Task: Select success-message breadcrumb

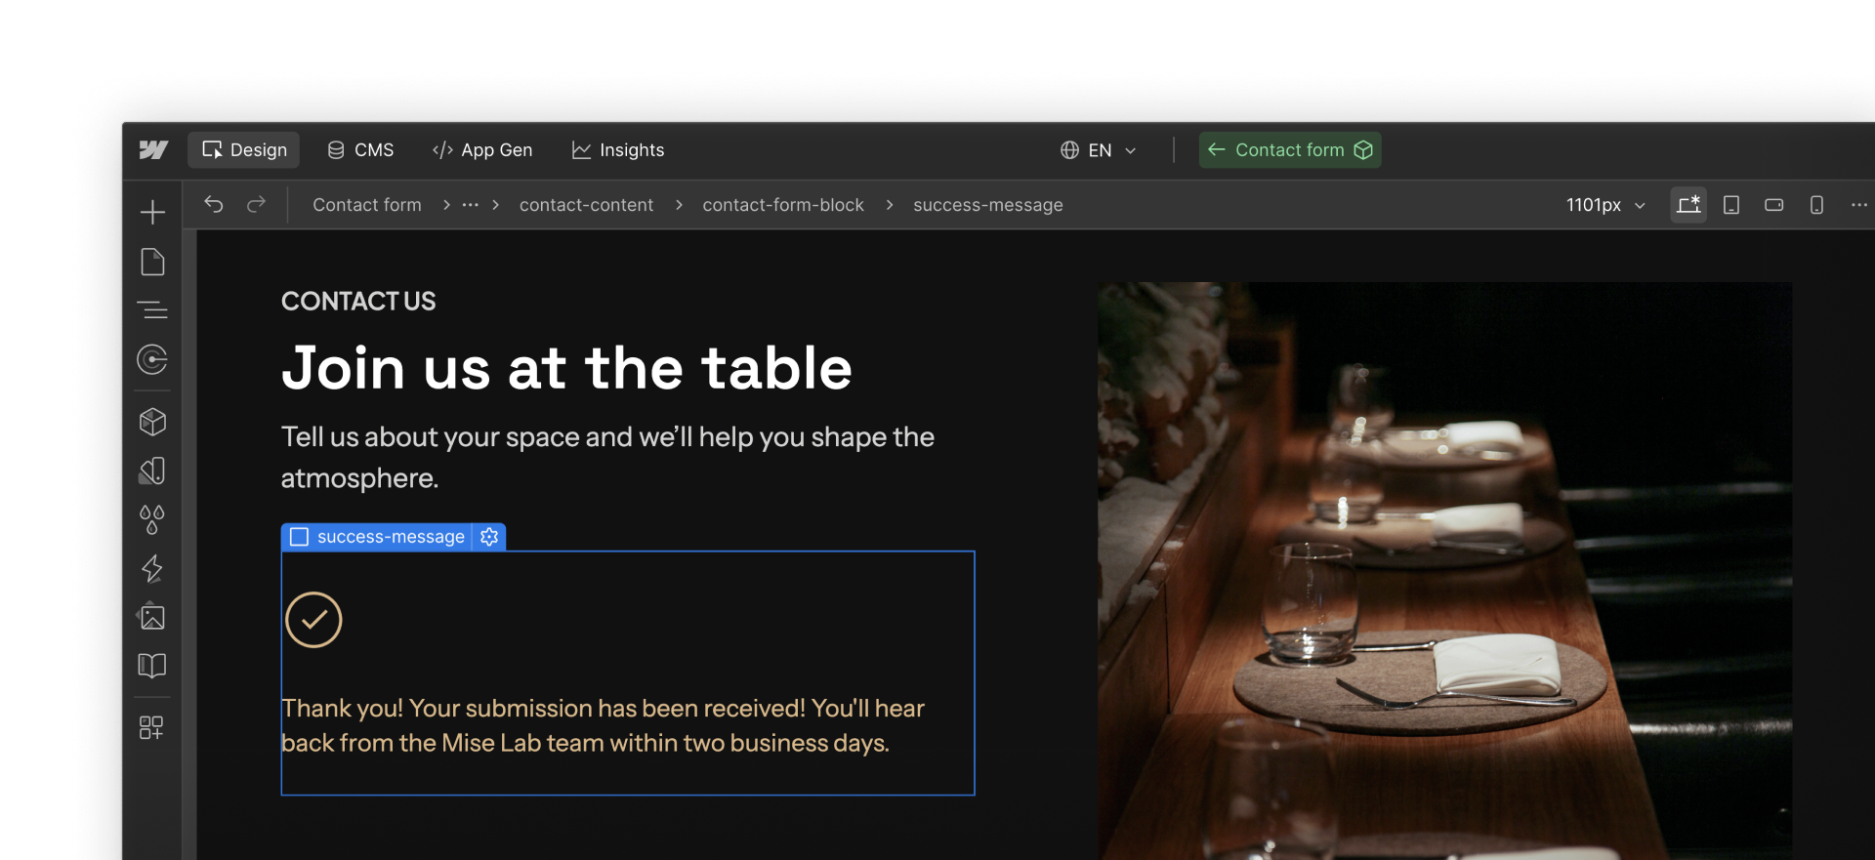Action: tap(988, 205)
